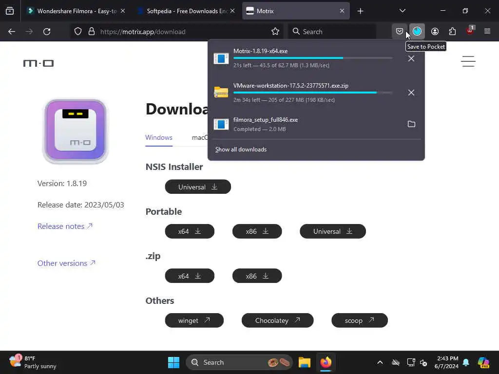499x374 pixels.
Task: Open the Extensions puzzle icon
Action: click(x=452, y=31)
